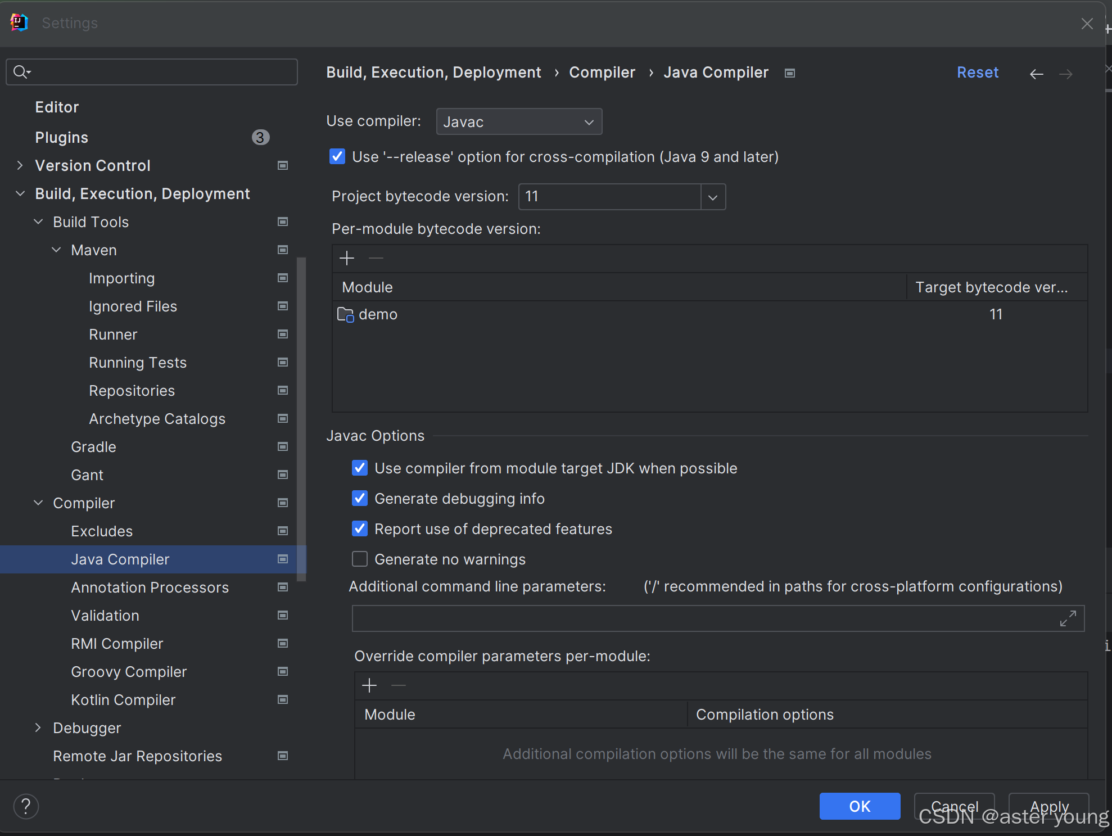Click the back navigation arrow
1112x836 pixels.
click(x=1036, y=74)
